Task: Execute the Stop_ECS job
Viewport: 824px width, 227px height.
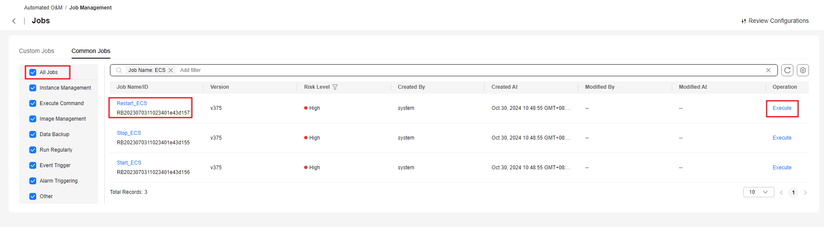Action: (782, 138)
